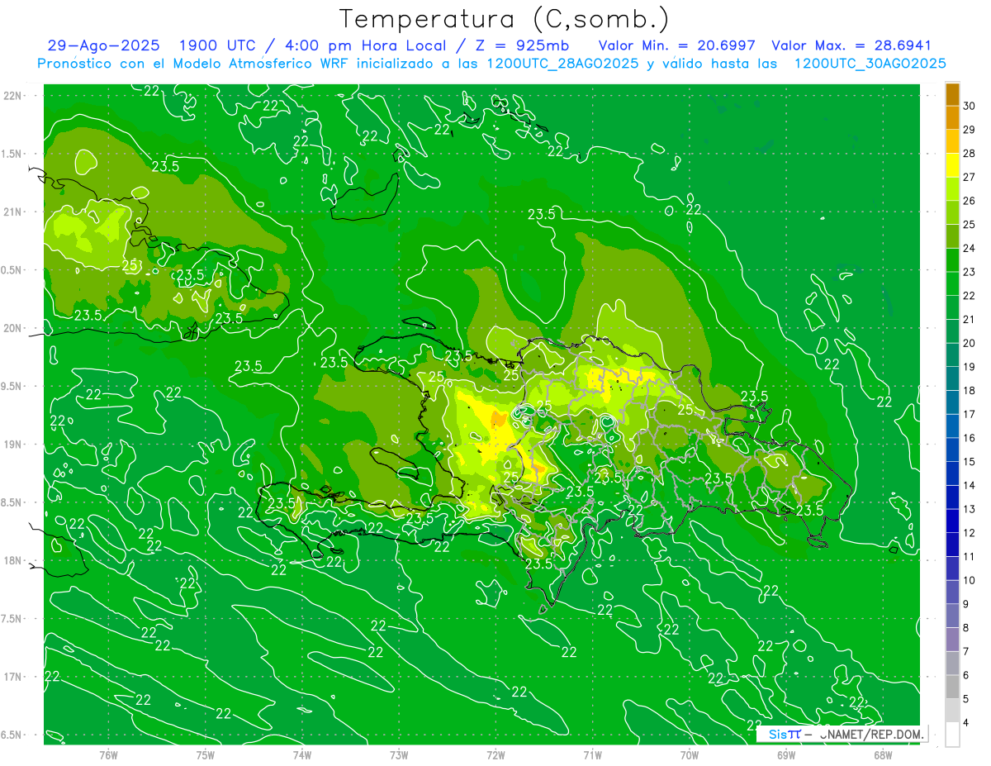Click the colorbar label "27"
Image resolution: width=991 pixels, height=766 pixels.
[x=970, y=177]
